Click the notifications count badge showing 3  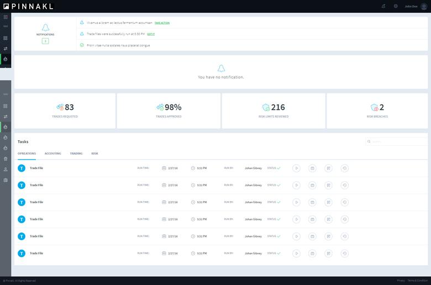coord(45,41)
